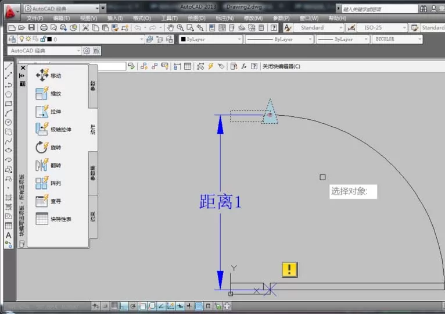The height and width of the screenshot is (314, 445).
Task: Open the 修改(M) menu
Action: click(x=253, y=18)
